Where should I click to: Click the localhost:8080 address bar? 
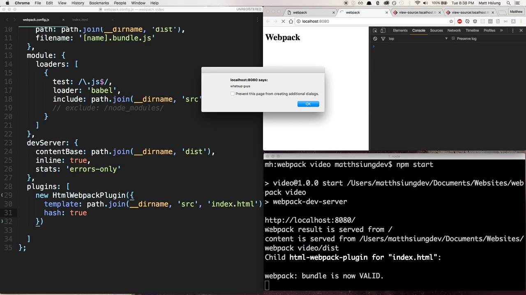(374, 21)
